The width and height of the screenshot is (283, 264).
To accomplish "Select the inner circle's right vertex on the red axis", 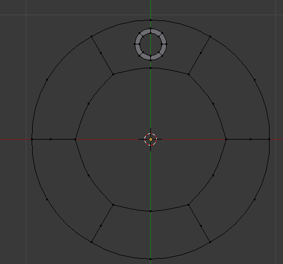I will coord(226,140).
